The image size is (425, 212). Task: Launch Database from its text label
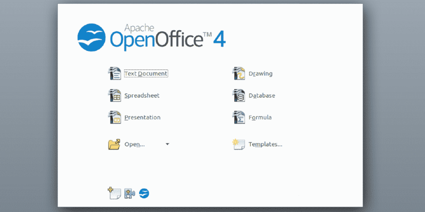coord(262,96)
